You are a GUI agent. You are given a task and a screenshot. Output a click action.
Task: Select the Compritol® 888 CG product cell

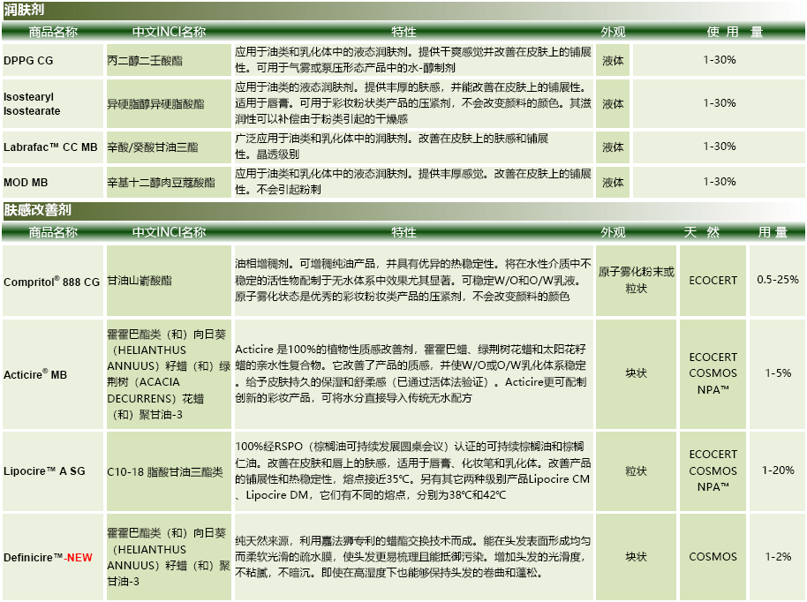coord(51,281)
